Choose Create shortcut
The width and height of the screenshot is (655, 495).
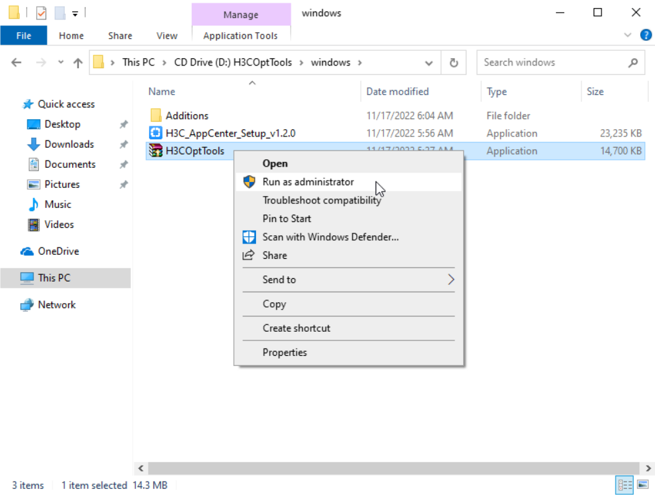tap(349, 328)
